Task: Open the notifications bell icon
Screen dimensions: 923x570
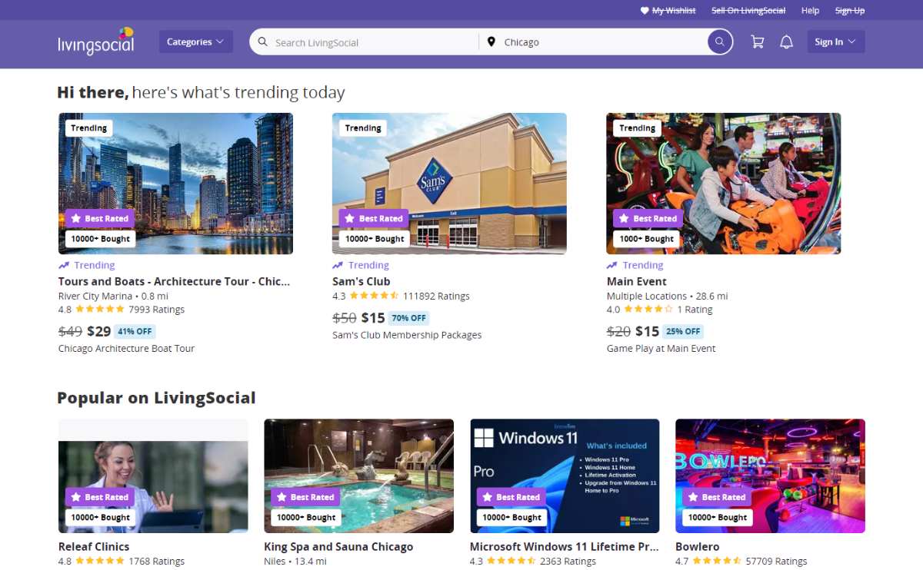Action: [786, 42]
